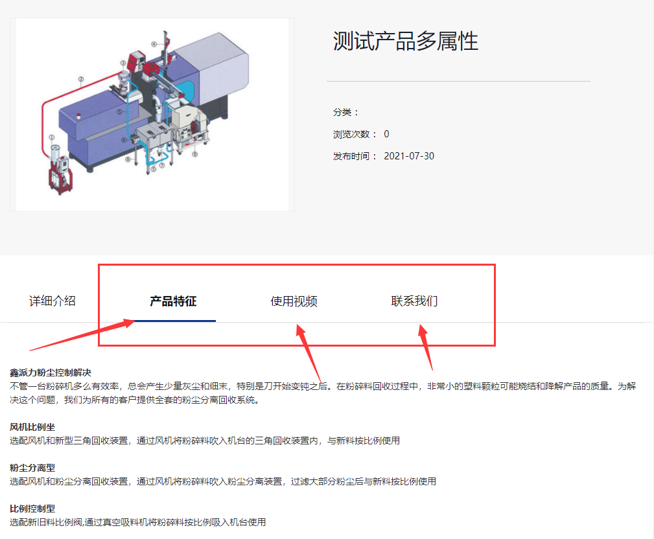The image size is (654, 539).
Task: Click the circled number 3 callout marker
Action: 123,63
